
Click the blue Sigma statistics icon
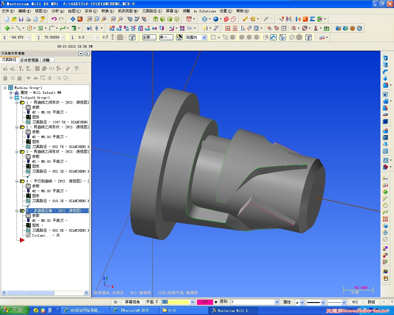click(312, 19)
